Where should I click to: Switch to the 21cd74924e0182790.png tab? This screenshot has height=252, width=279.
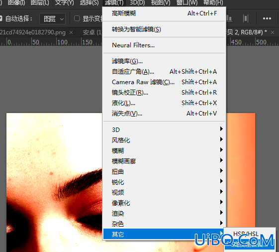(33, 32)
